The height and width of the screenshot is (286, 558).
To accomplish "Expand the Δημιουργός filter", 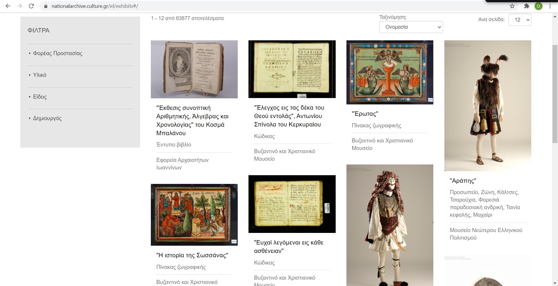I will (47, 118).
